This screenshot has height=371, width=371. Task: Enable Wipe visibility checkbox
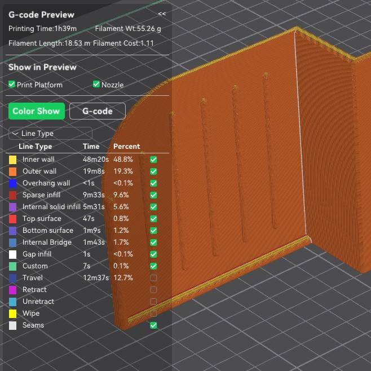click(153, 313)
